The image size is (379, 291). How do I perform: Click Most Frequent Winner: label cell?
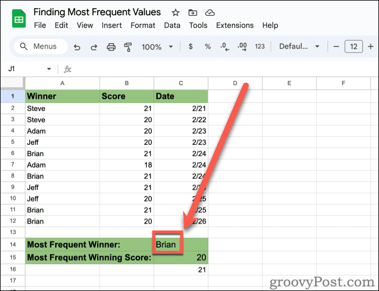pos(90,244)
